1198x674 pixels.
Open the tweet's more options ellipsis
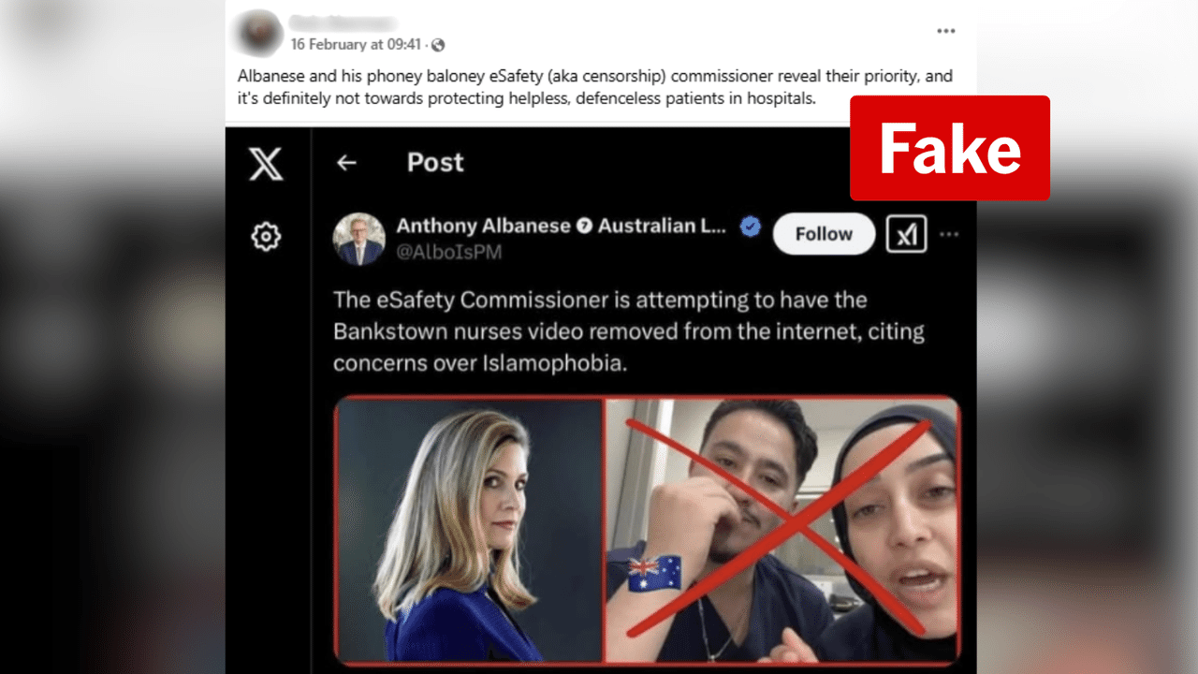pyautogui.click(x=949, y=234)
